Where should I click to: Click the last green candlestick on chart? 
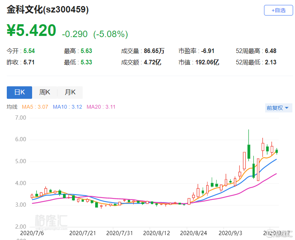click(x=276, y=151)
